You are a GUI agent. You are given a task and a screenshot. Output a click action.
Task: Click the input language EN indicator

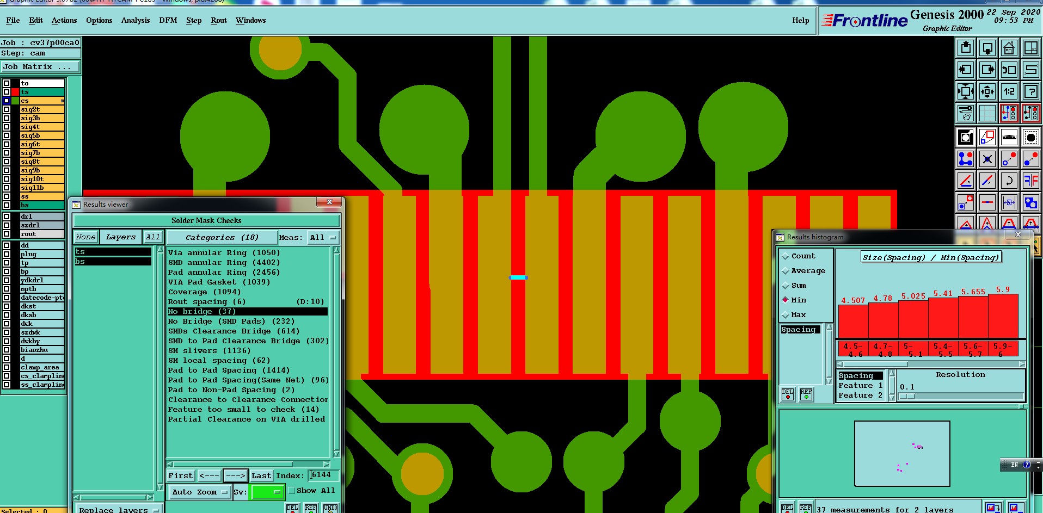pyautogui.click(x=1014, y=465)
